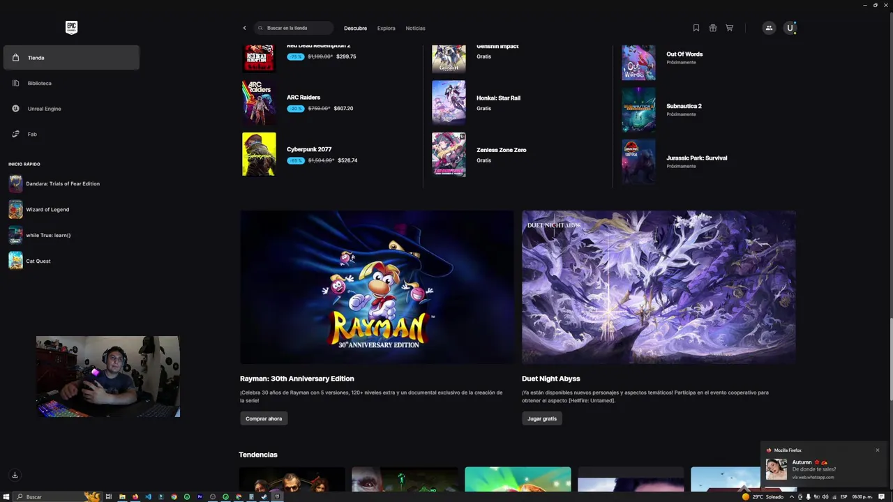Click the Tienda bag icon
The width and height of the screenshot is (893, 502).
pos(15,58)
